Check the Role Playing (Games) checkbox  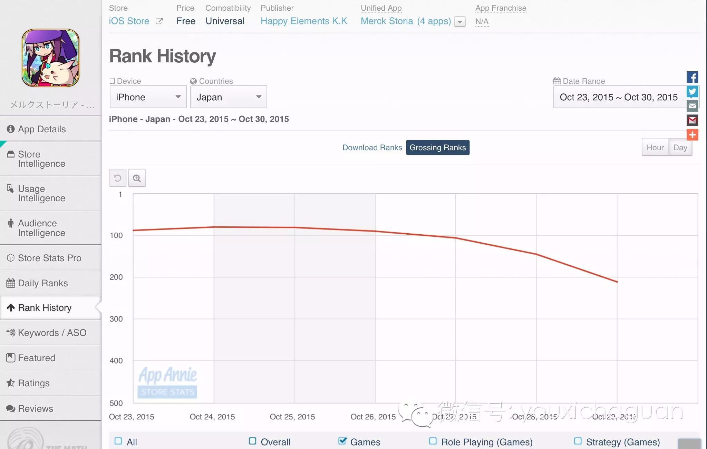point(433,441)
